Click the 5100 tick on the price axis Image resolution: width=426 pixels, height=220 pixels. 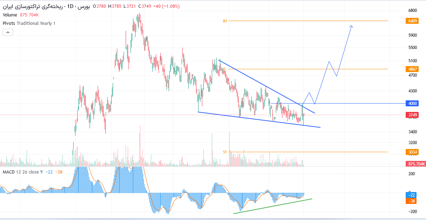tap(413, 61)
